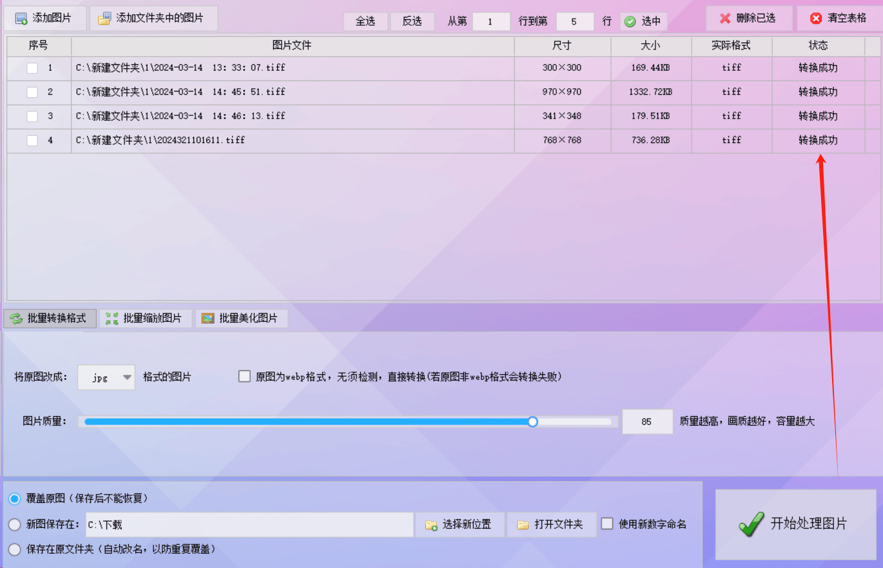The image size is (883, 568).
Task: Click the 全选 button
Action: coord(365,21)
